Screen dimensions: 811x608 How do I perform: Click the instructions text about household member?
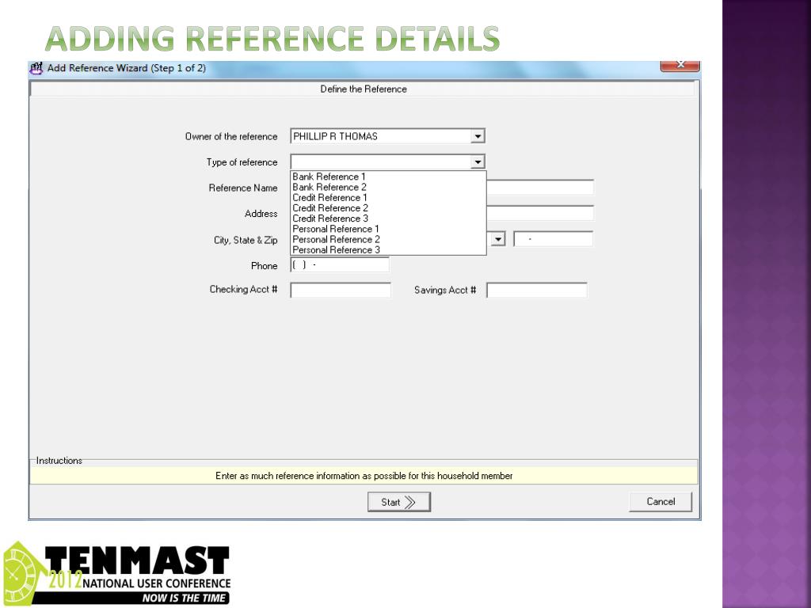pos(364,476)
